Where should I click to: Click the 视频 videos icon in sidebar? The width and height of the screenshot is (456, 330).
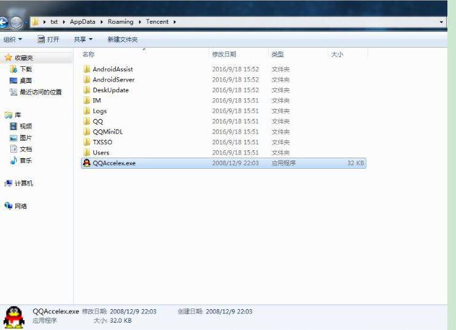pyautogui.click(x=14, y=126)
